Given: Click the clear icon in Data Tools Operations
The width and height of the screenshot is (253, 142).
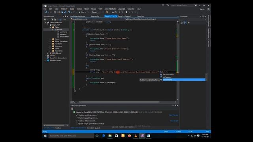Looking at the screenshot, I should coord(72,109).
